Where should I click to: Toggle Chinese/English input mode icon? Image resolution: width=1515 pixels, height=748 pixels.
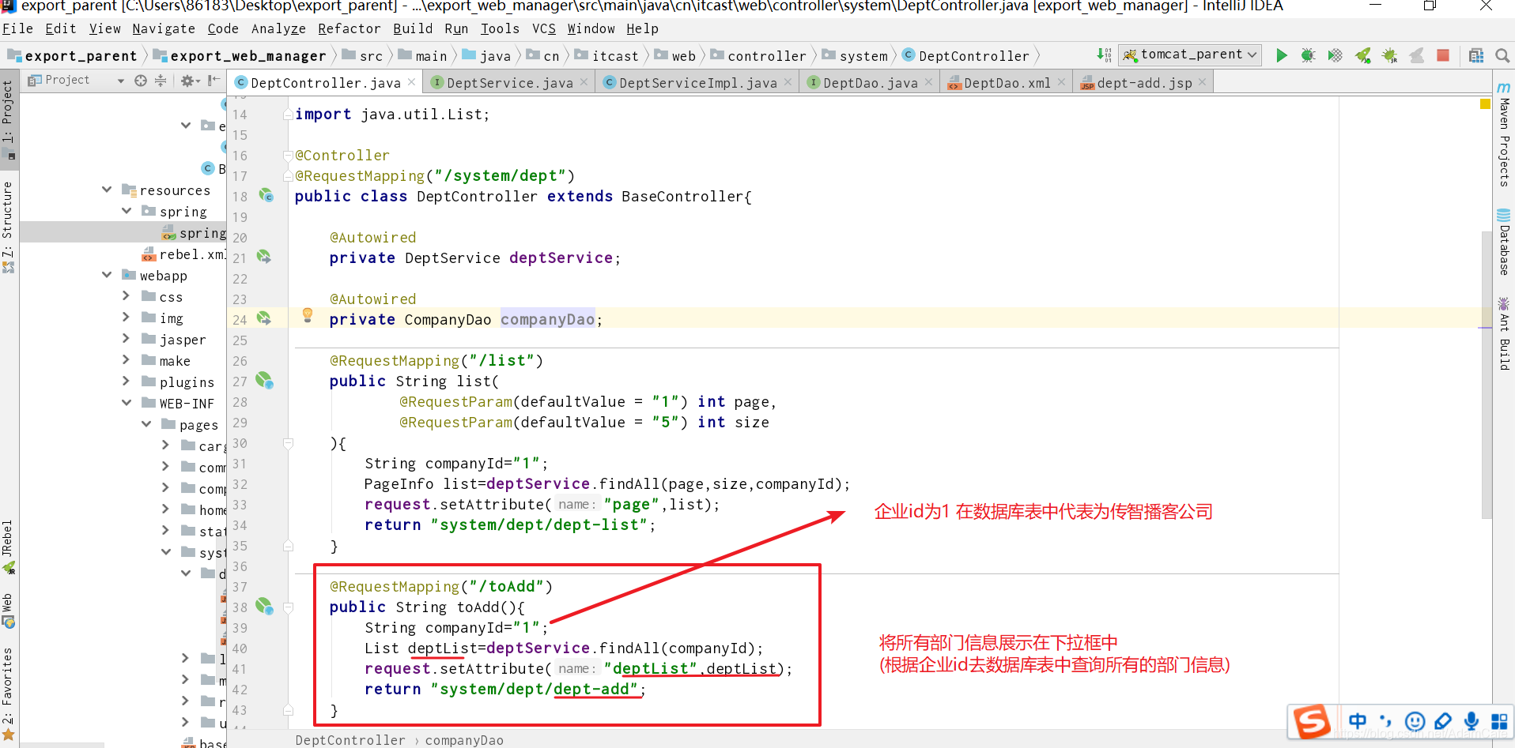pos(1358,721)
